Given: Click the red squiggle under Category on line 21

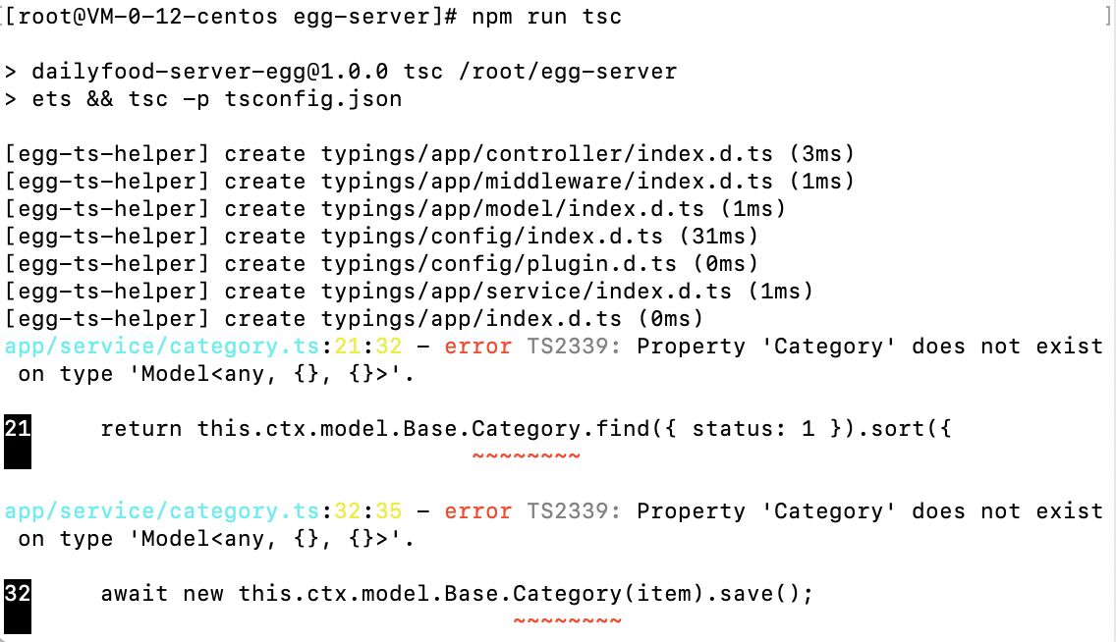Looking at the screenshot, I should coord(526,455).
